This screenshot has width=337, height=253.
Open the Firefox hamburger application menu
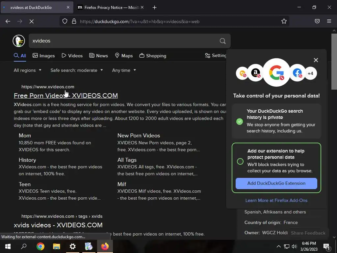[329, 21]
